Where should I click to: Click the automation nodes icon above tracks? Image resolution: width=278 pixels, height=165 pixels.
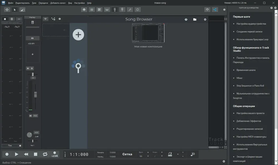pyautogui.click(x=53, y=19)
